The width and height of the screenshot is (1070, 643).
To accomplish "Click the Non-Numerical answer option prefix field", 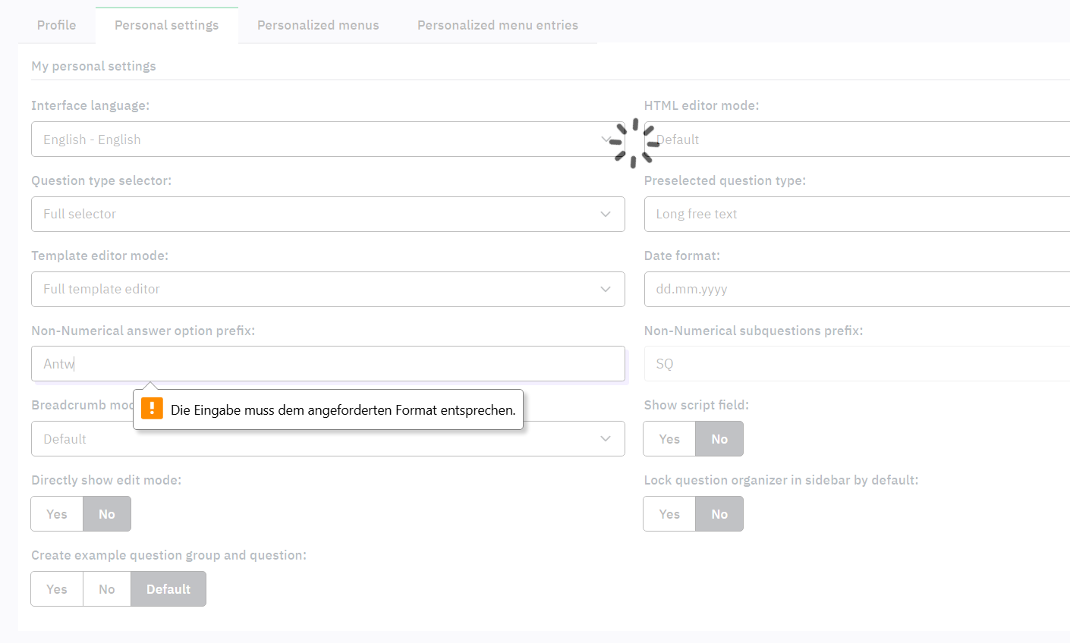I will pyautogui.click(x=328, y=364).
